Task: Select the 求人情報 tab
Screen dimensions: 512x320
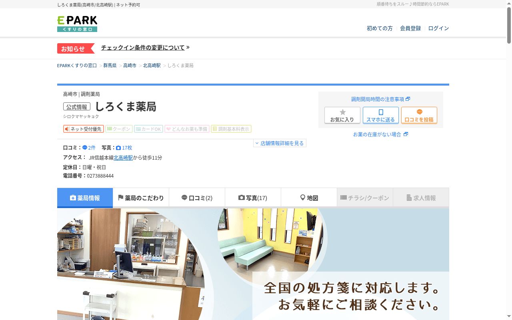Action: click(x=421, y=198)
